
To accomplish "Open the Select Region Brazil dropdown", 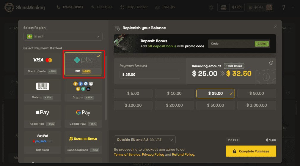I will click(63, 37).
